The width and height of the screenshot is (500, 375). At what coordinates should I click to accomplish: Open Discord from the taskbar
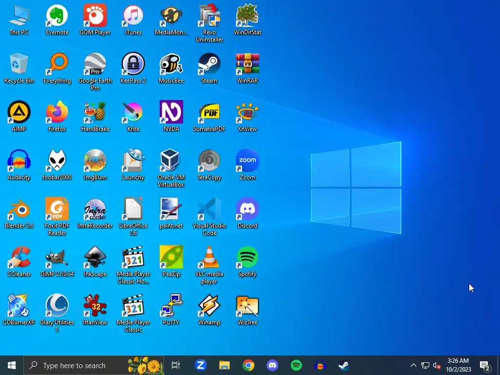272,365
